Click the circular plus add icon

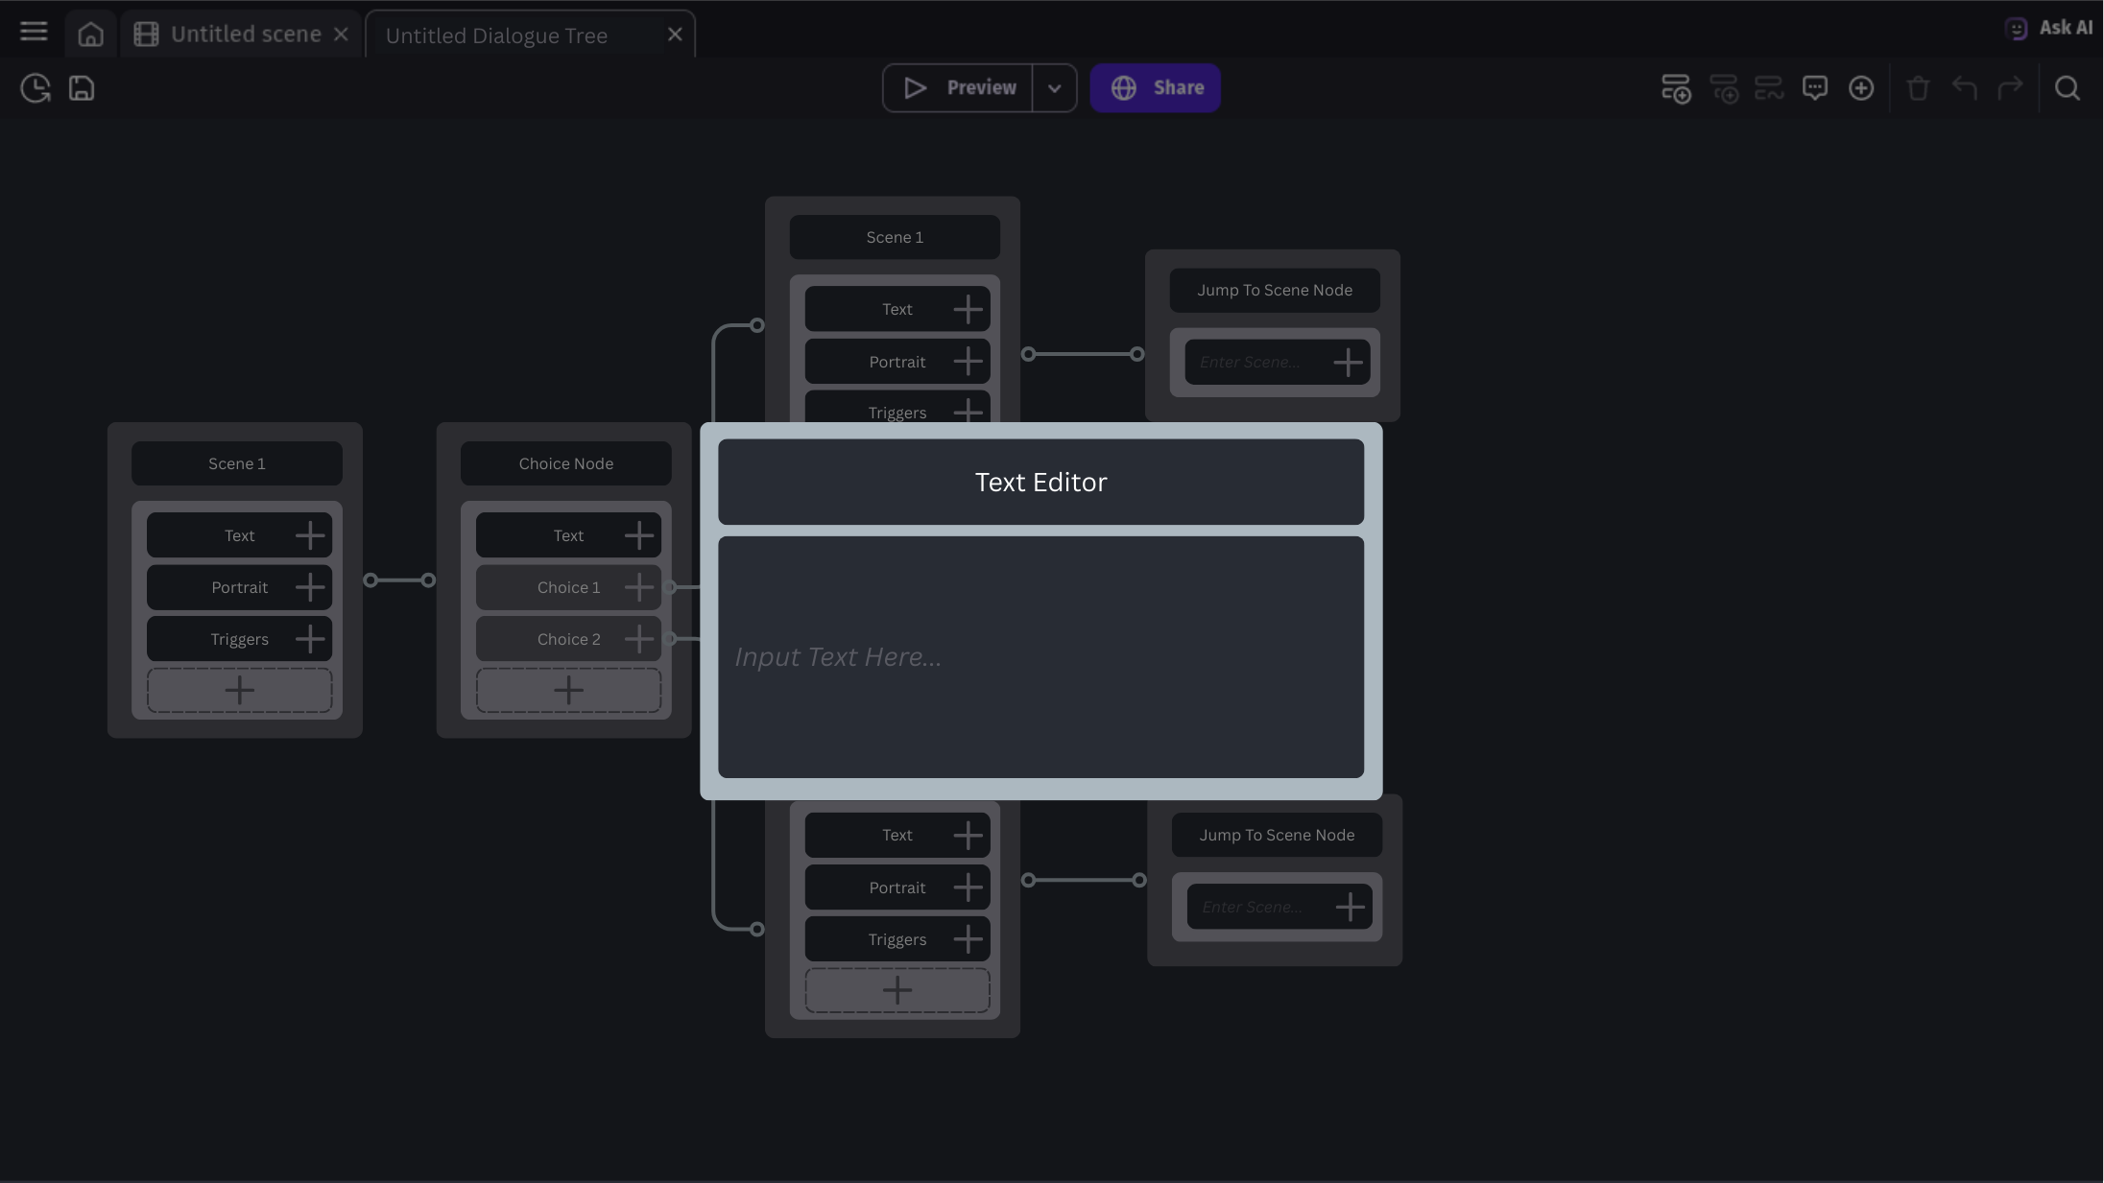point(1860,87)
